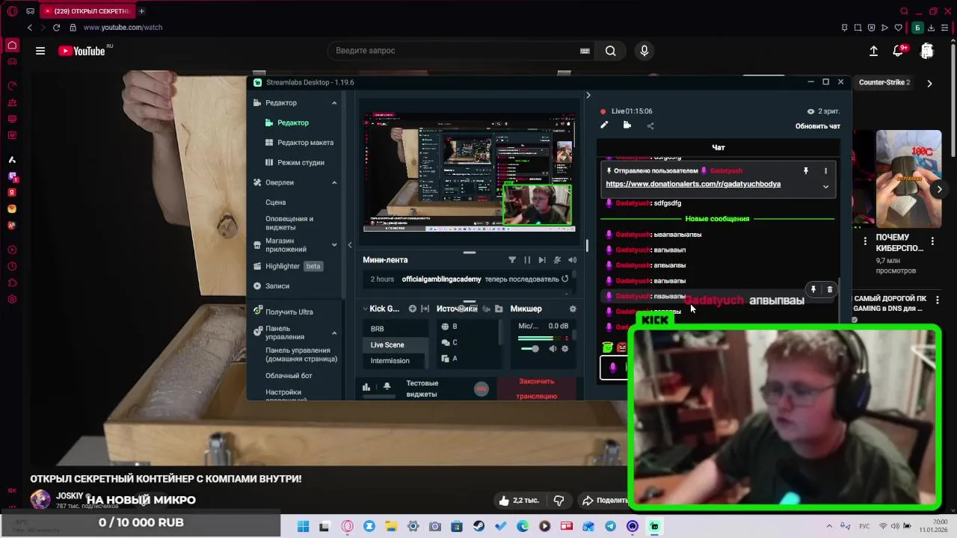This screenshot has width=957, height=538.
Task: Expand the Магазин приложений section
Action: point(334,245)
